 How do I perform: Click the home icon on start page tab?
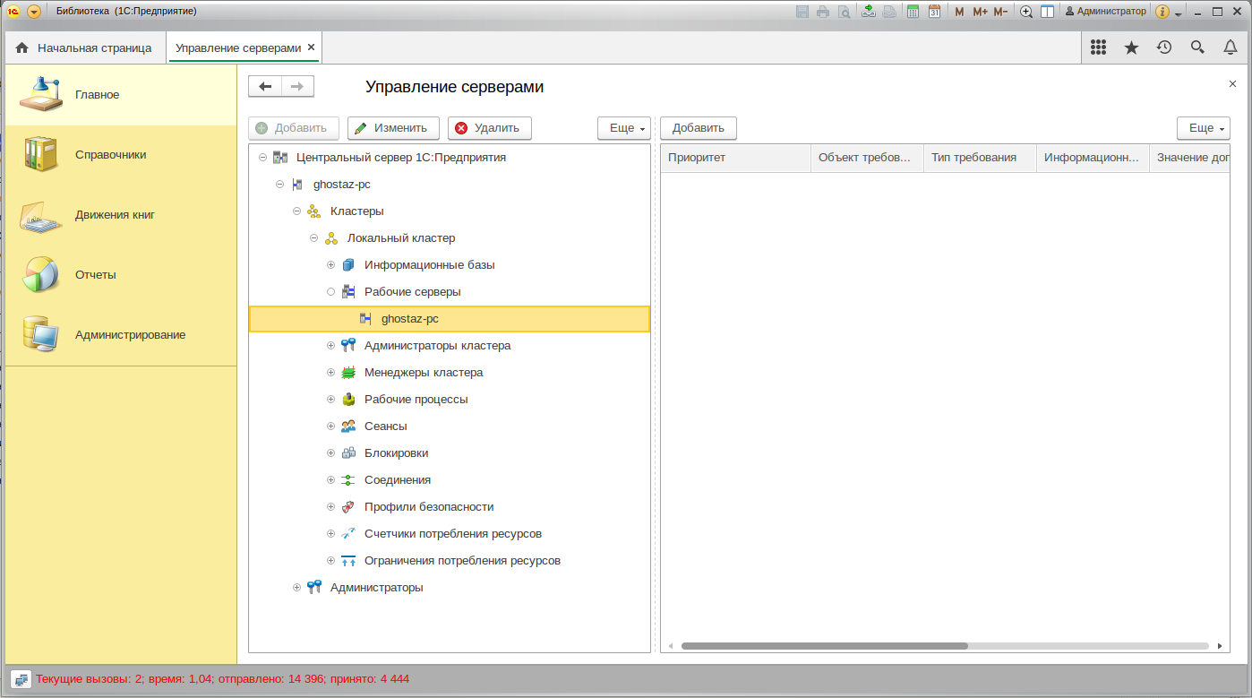tap(22, 47)
